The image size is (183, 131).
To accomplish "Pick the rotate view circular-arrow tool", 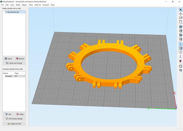I will [x=180, y=22].
